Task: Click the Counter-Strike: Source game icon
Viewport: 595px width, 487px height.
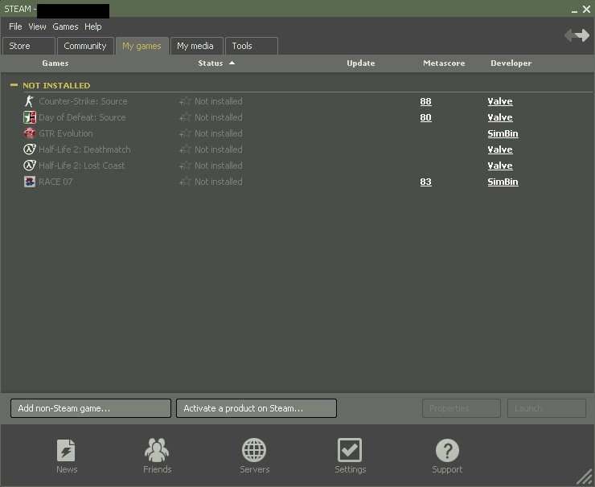Action: (x=30, y=101)
